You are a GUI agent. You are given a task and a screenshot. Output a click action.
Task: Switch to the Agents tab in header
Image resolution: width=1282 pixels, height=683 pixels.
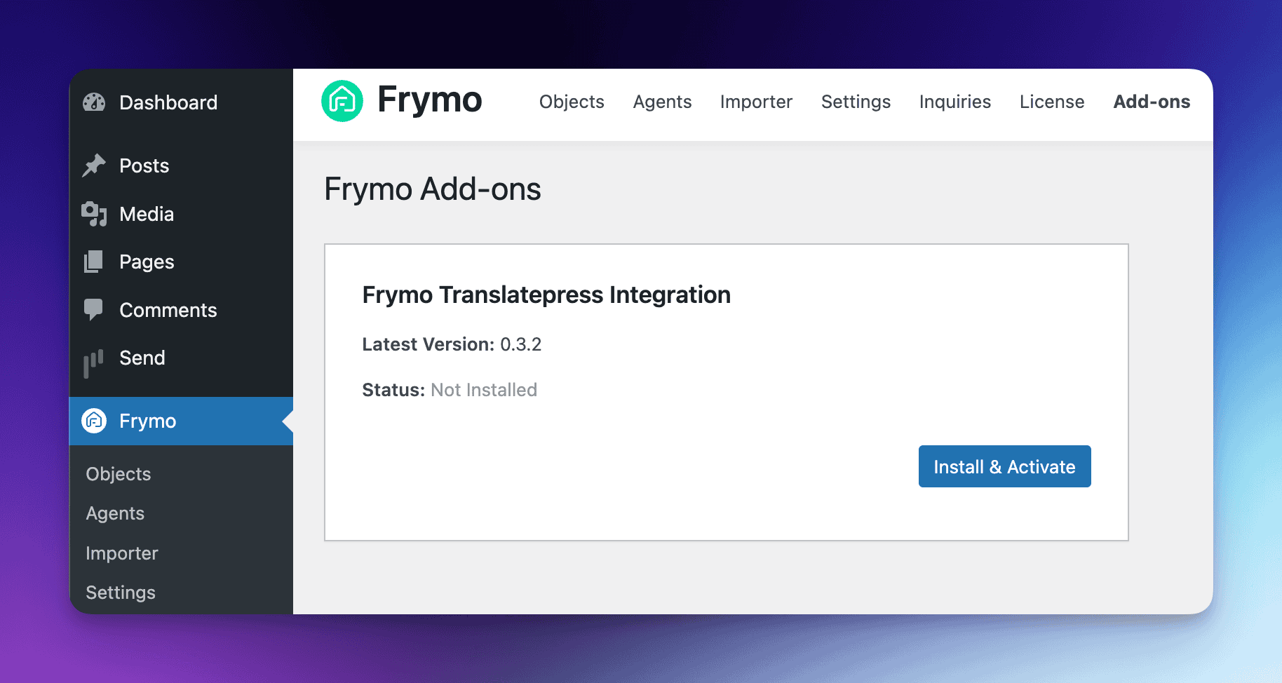662,102
